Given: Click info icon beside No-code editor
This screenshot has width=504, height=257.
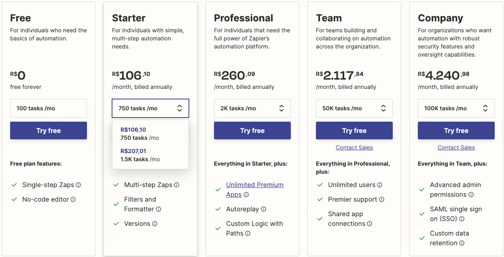Looking at the screenshot, I should click(x=73, y=200).
